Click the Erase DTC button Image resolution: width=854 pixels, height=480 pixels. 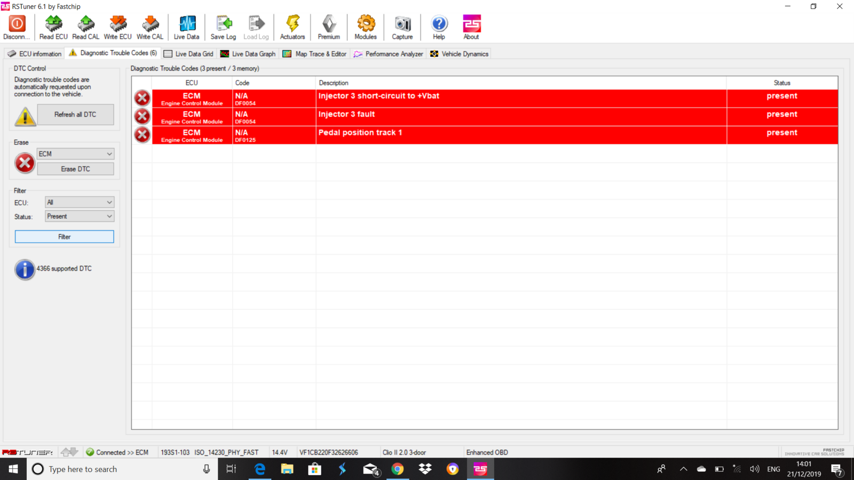point(75,169)
